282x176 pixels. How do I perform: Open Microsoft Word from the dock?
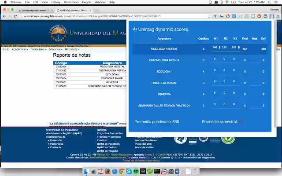pyautogui.click(x=178, y=171)
